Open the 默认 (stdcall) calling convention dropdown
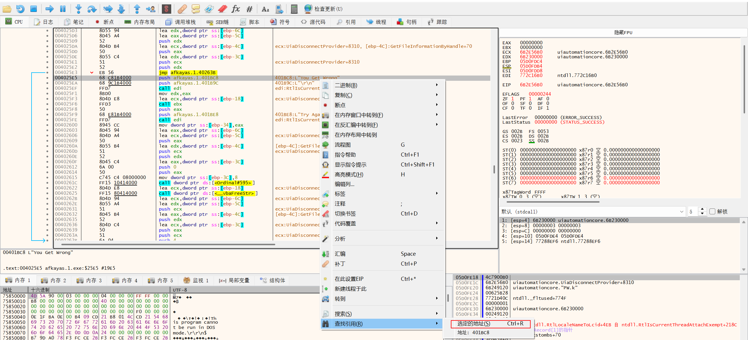Viewport: 748px width, 340px height. point(592,211)
